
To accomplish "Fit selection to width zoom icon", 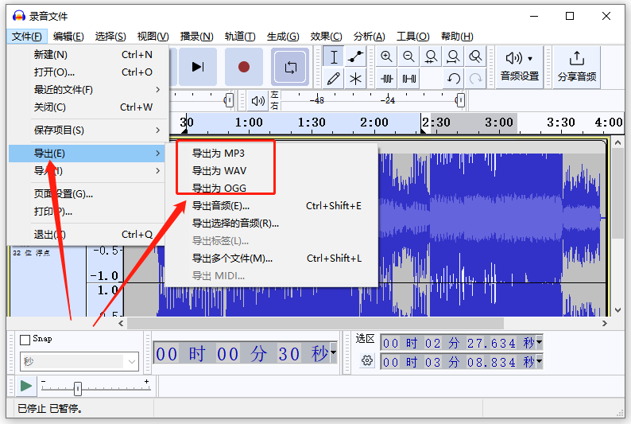I will tap(431, 56).
